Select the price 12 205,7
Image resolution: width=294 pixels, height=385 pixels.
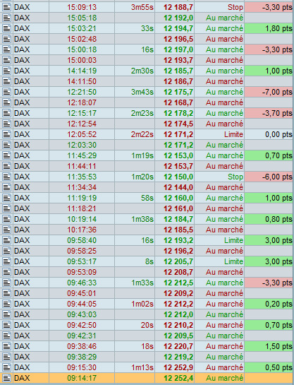click(178, 261)
